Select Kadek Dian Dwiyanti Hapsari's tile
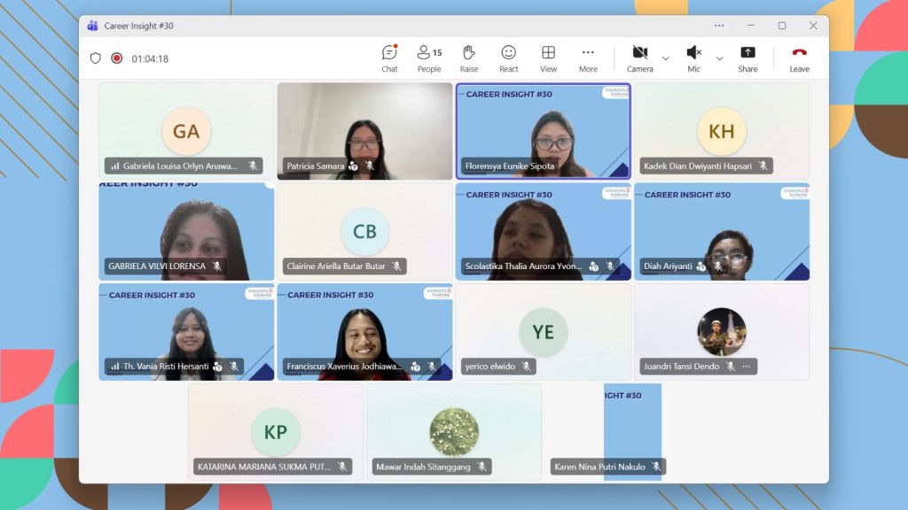This screenshot has width=908, height=510. tap(722, 131)
